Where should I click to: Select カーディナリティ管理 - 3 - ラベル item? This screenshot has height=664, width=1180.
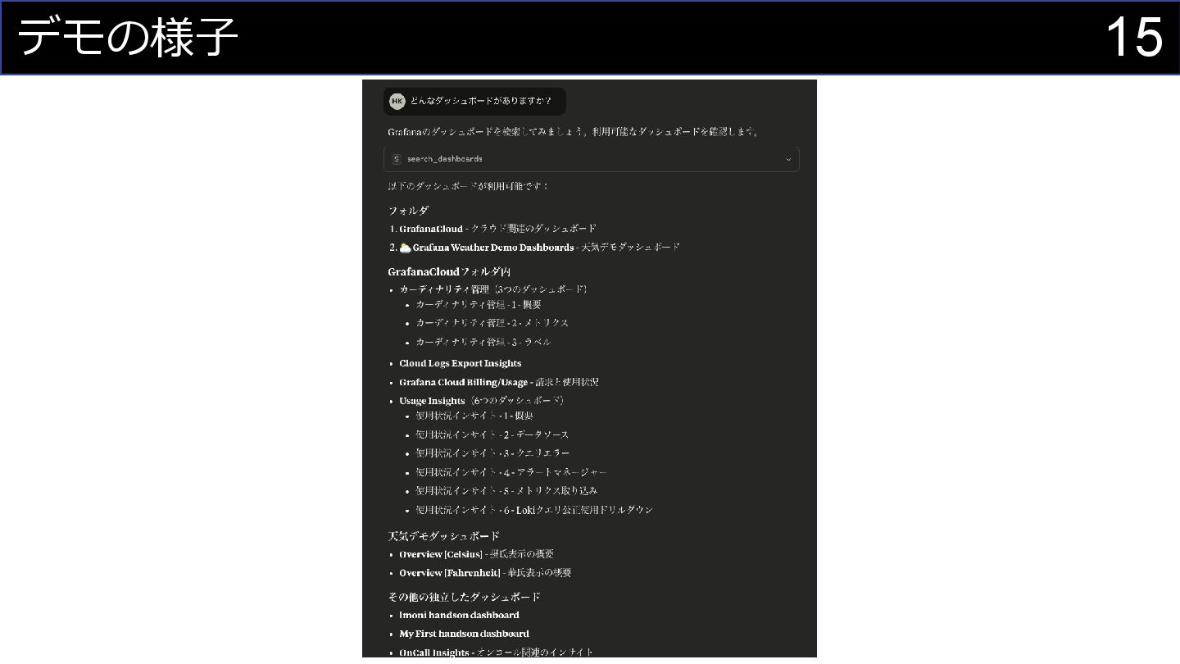click(x=483, y=342)
